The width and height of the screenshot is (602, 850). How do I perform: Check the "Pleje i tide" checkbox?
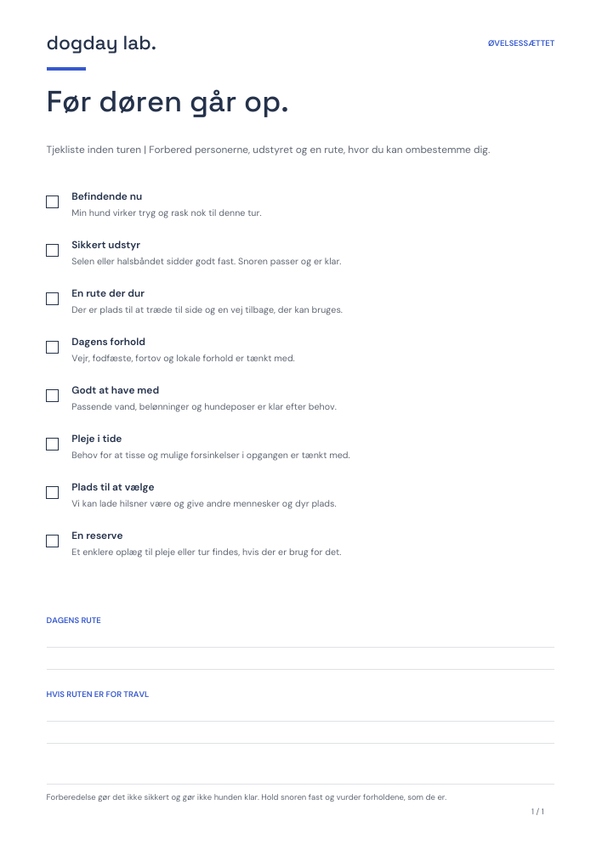52,444
